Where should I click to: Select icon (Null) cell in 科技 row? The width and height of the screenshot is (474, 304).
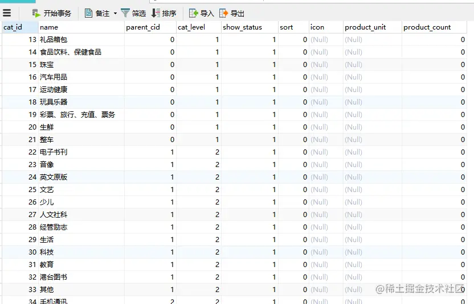[x=326, y=252]
